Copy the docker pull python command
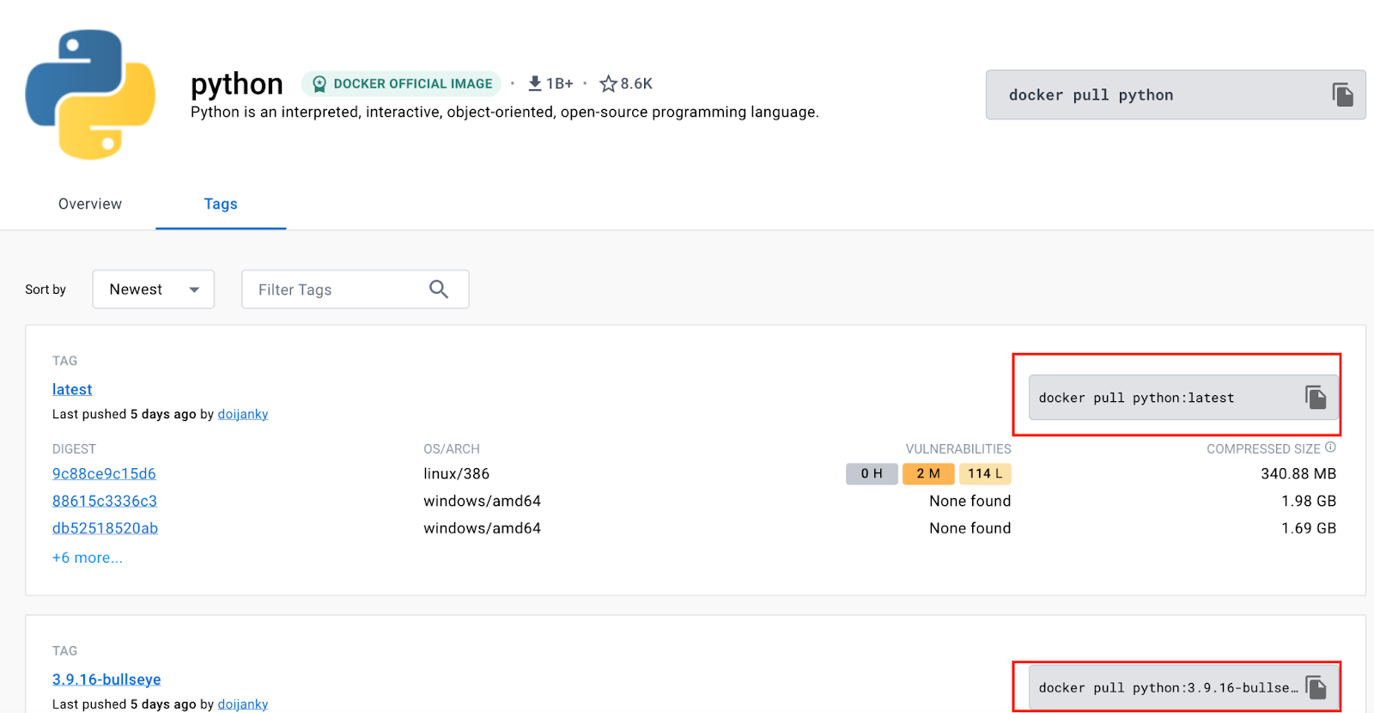The width and height of the screenshot is (1374, 713). (x=1342, y=94)
